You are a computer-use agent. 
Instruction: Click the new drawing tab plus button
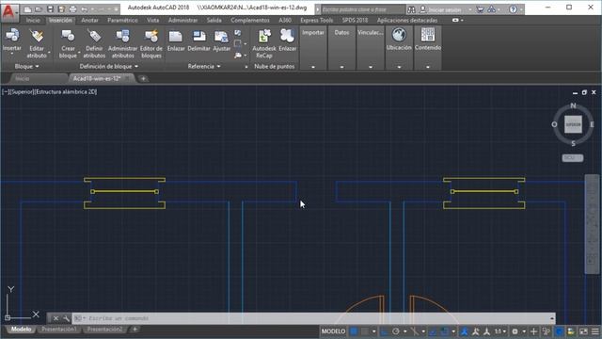143,79
